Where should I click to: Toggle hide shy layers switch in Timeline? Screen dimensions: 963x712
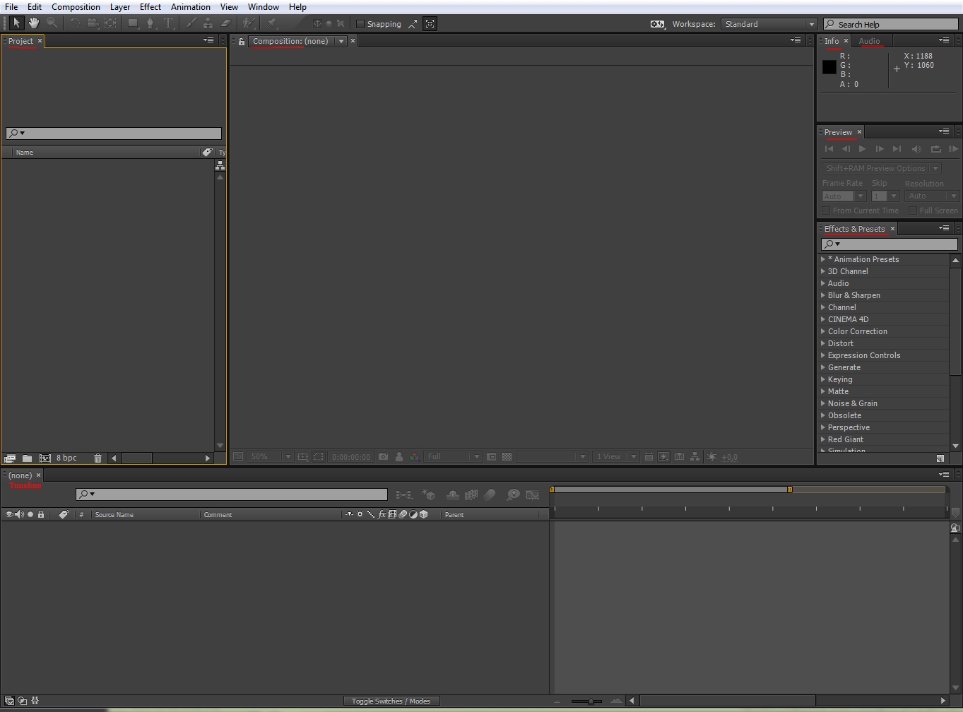pyautogui.click(x=453, y=495)
